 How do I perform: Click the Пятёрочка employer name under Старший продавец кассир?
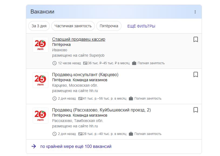pos(61,45)
